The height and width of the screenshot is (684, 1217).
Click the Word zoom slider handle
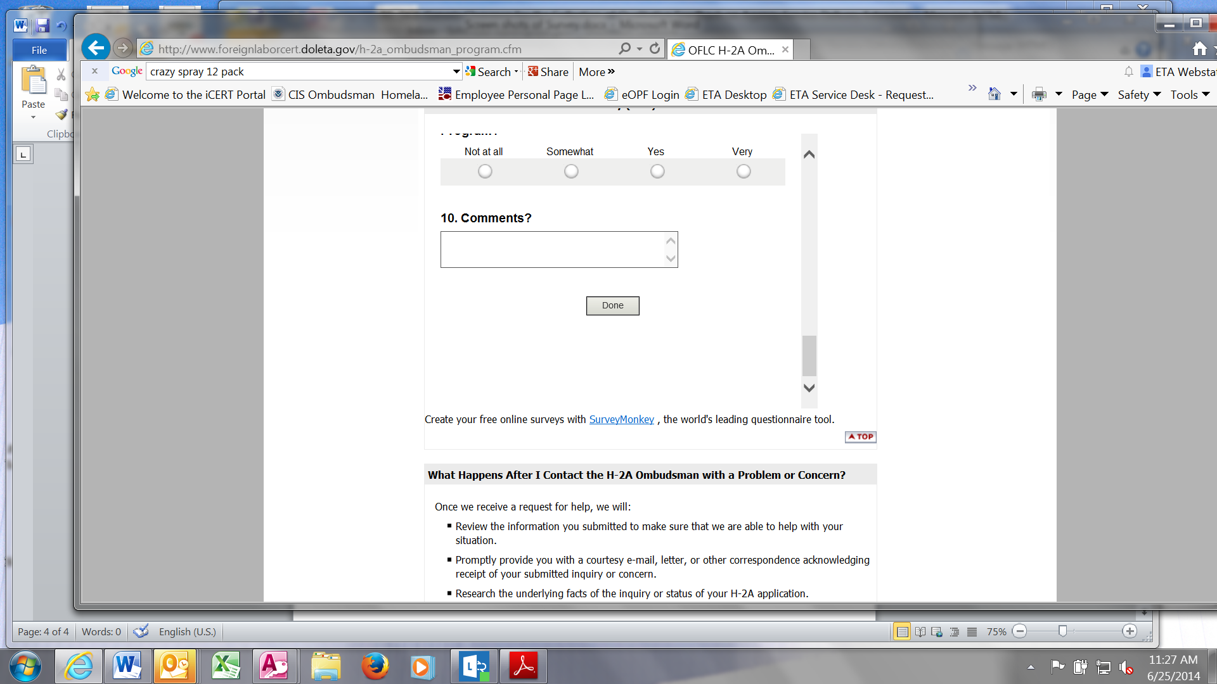(1062, 631)
